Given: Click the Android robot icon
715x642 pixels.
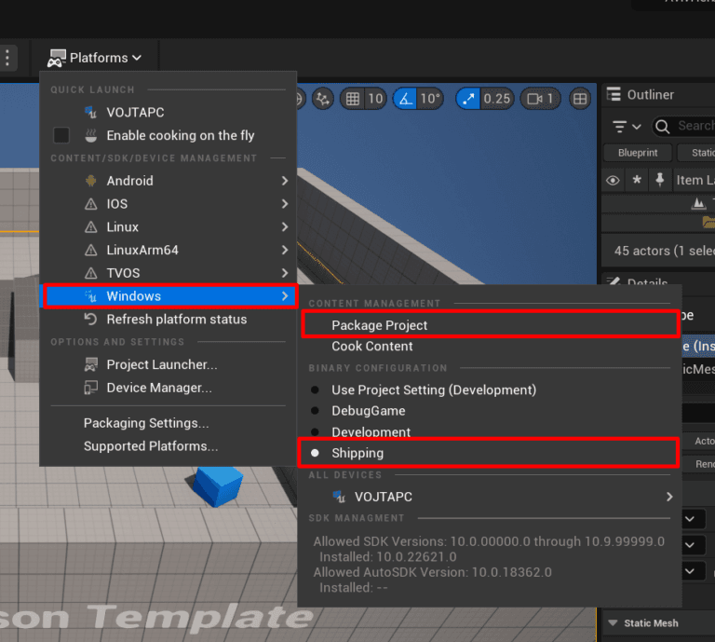Looking at the screenshot, I should point(90,181).
